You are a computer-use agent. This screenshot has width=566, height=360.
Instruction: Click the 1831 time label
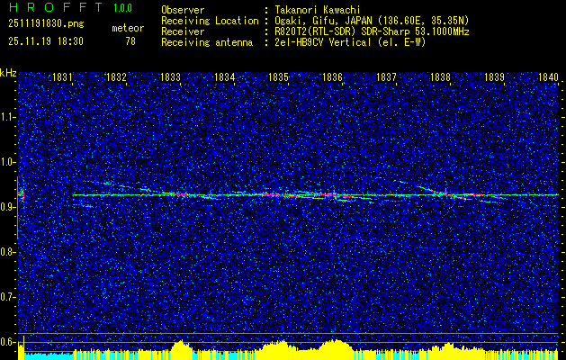tap(62, 76)
